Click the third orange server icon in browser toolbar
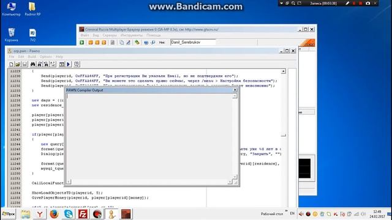Screen dimensions: 392x220 (104, 42)
